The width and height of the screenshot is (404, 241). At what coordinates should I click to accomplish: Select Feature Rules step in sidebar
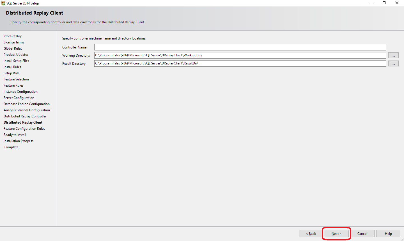point(13,85)
